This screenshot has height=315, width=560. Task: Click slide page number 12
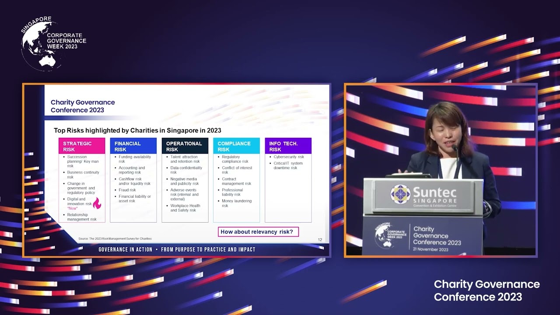(x=320, y=240)
